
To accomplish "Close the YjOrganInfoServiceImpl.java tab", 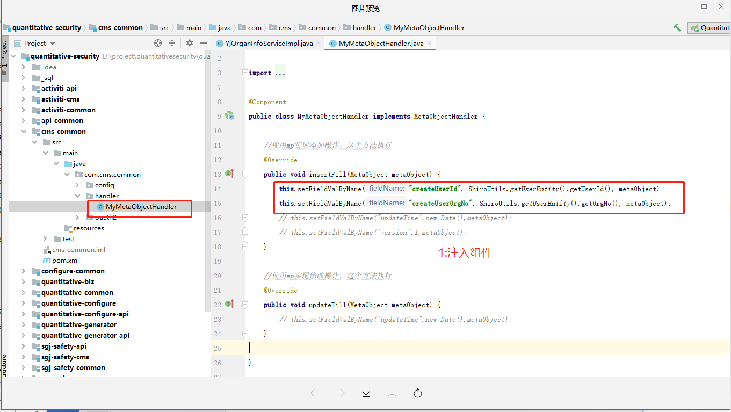I will pos(319,43).
